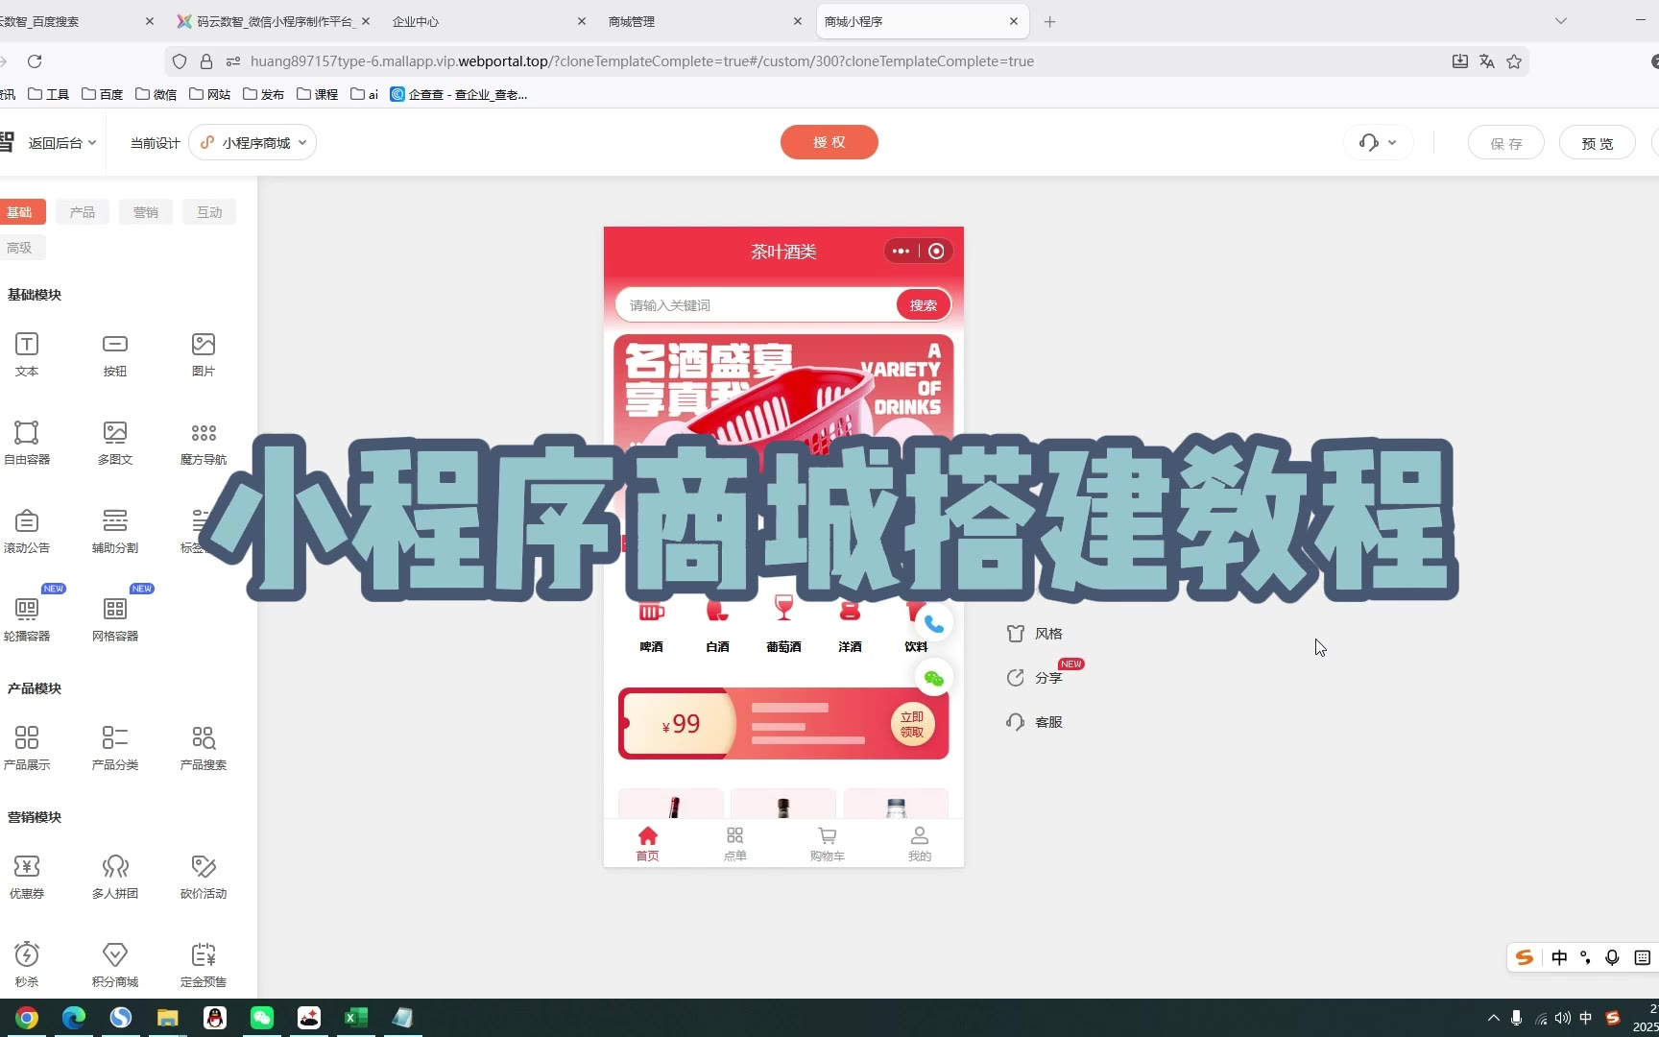Add the 积分商城 points mall module

115,965
